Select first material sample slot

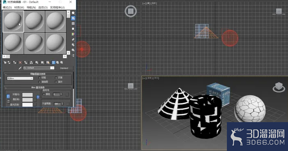[13, 22]
